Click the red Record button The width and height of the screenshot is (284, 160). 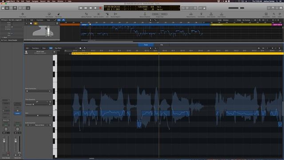coord(100,8)
